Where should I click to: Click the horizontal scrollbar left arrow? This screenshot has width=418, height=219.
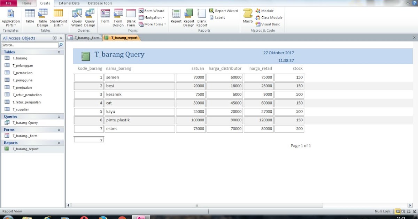pos(68,205)
